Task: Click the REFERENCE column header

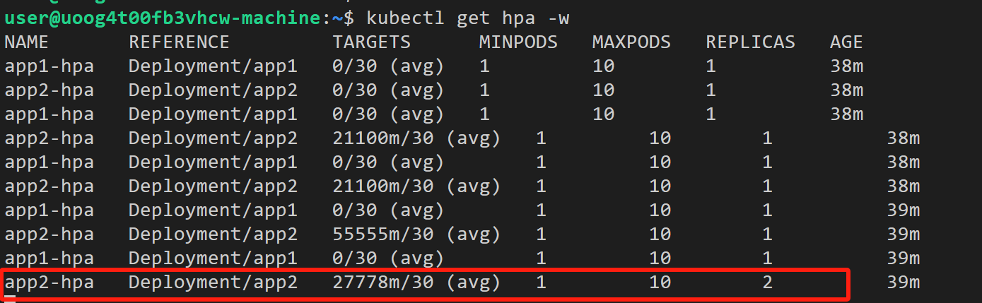Action: tap(179, 42)
